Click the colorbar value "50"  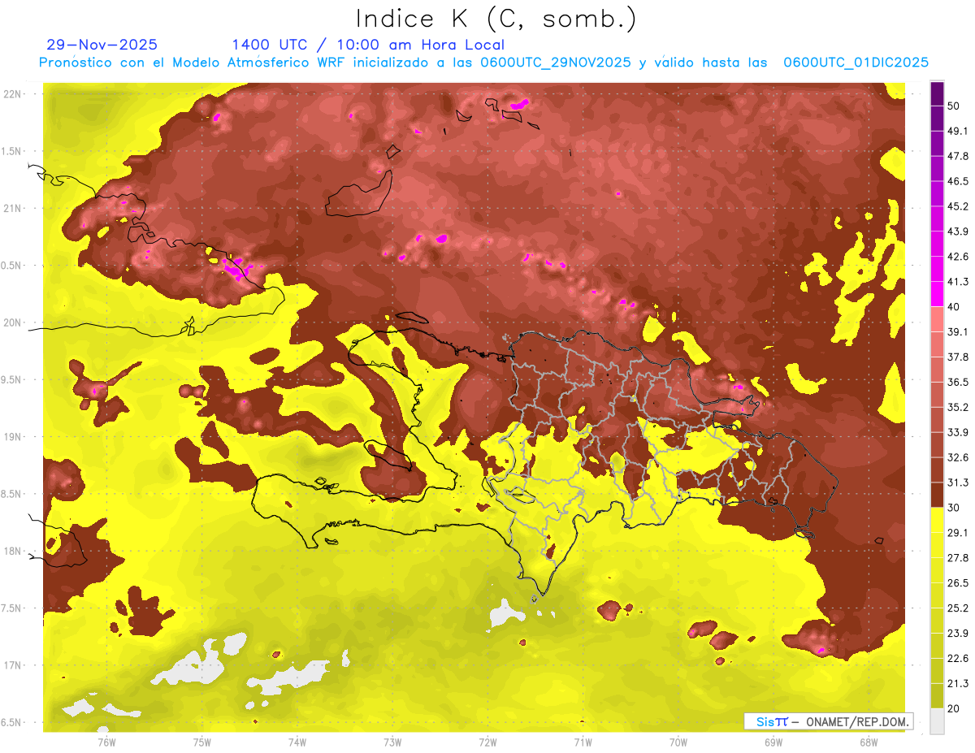point(955,106)
